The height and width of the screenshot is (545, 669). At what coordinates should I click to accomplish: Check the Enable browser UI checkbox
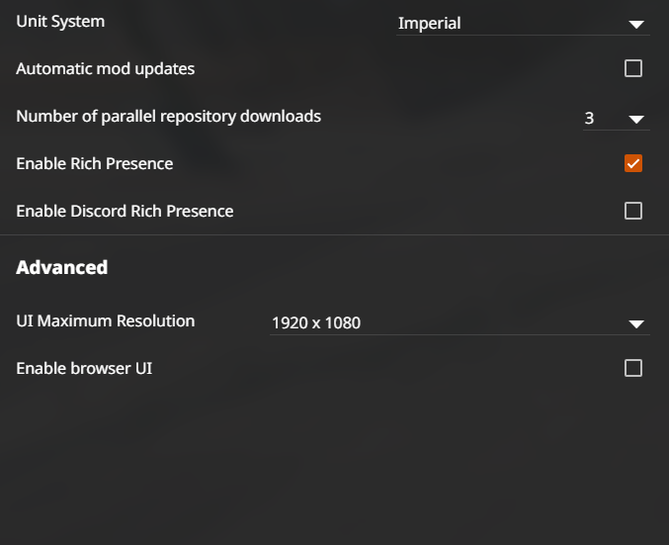pos(633,368)
